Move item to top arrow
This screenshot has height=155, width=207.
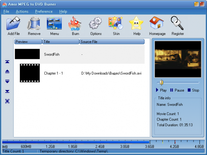pyautogui.click(x=7, y=62)
